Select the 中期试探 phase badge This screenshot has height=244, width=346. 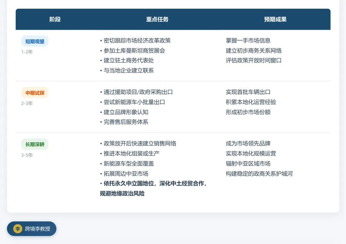pyautogui.click(x=35, y=93)
